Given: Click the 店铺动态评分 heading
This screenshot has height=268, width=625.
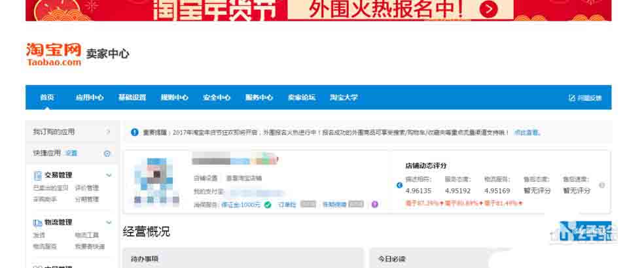Looking at the screenshot, I should coord(426,165).
